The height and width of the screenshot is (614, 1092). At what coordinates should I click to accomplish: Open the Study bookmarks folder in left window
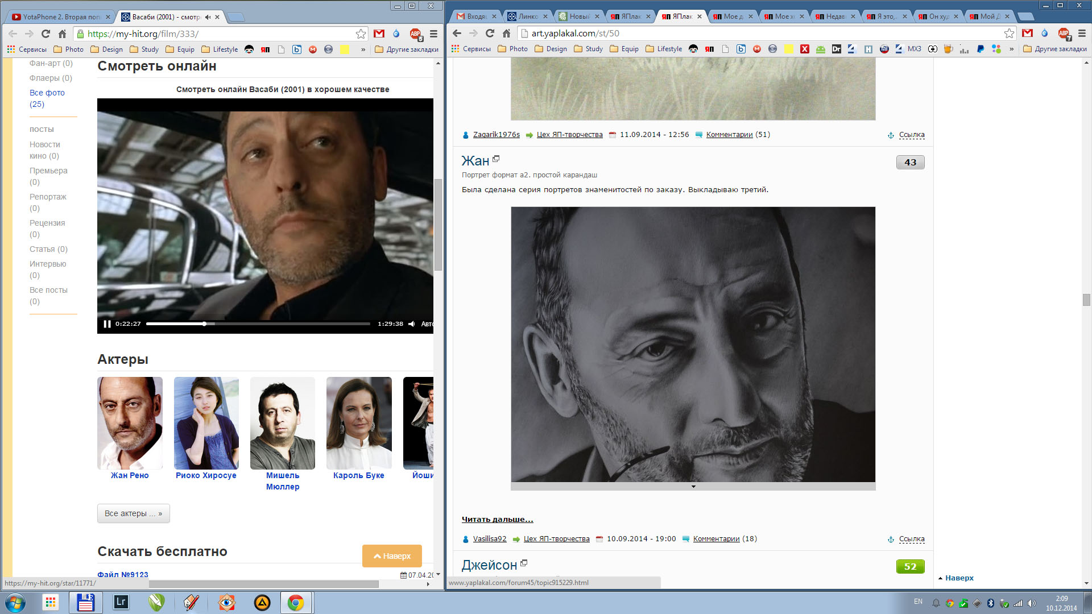[144, 49]
